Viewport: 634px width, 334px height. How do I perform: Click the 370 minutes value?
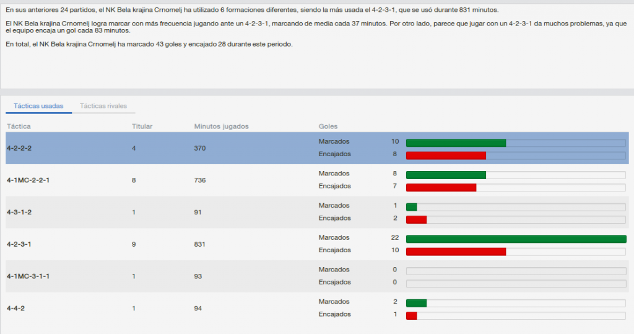point(200,148)
